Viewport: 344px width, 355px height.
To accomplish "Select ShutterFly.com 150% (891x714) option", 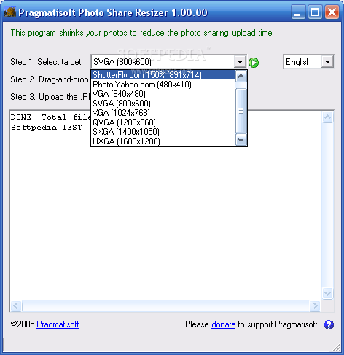I will tap(163, 75).
